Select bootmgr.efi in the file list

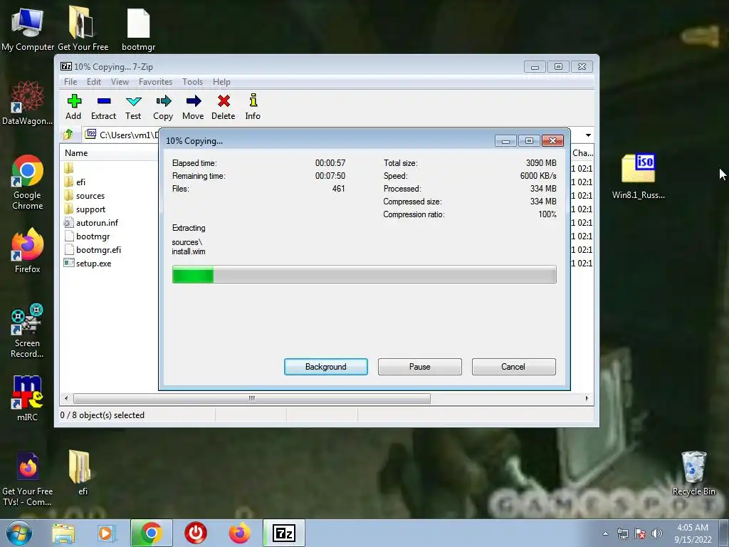tap(98, 250)
